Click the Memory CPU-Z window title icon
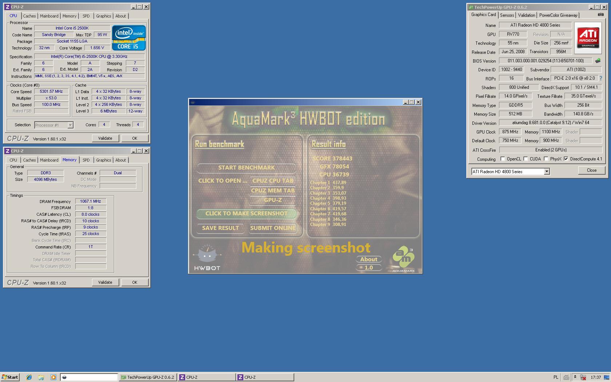 [x=7, y=151]
